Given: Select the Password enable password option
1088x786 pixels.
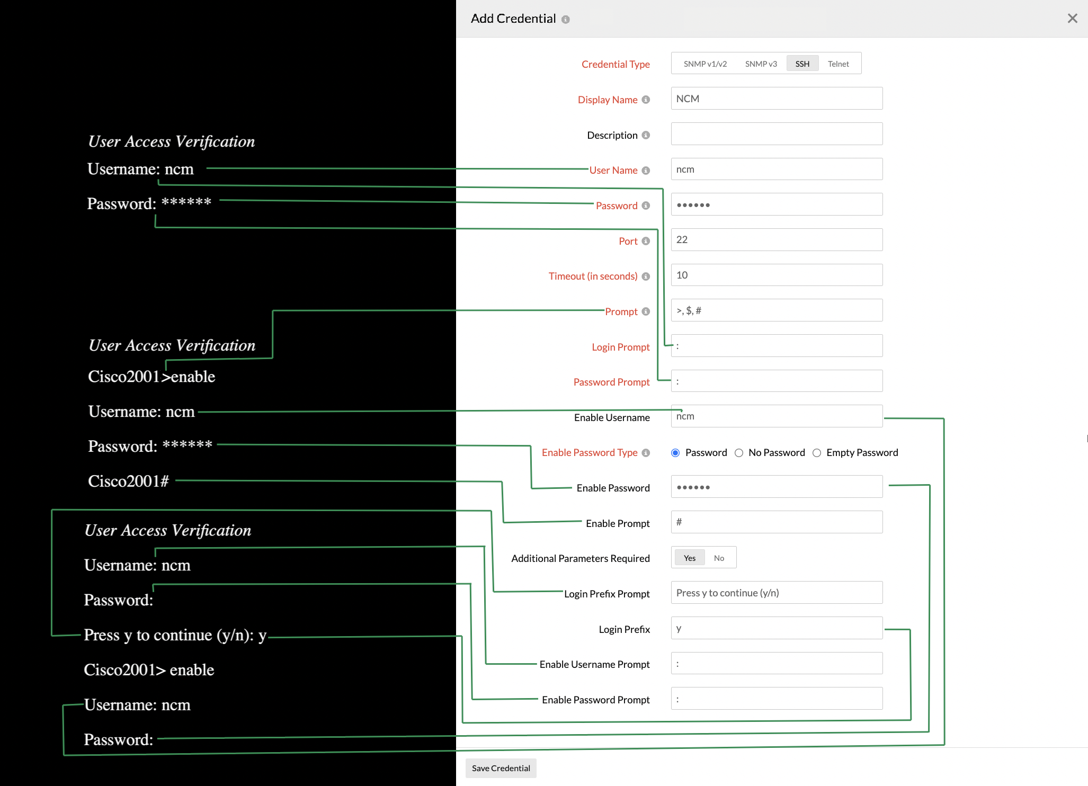Looking at the screenshot, I should click(x=675, y=453).
